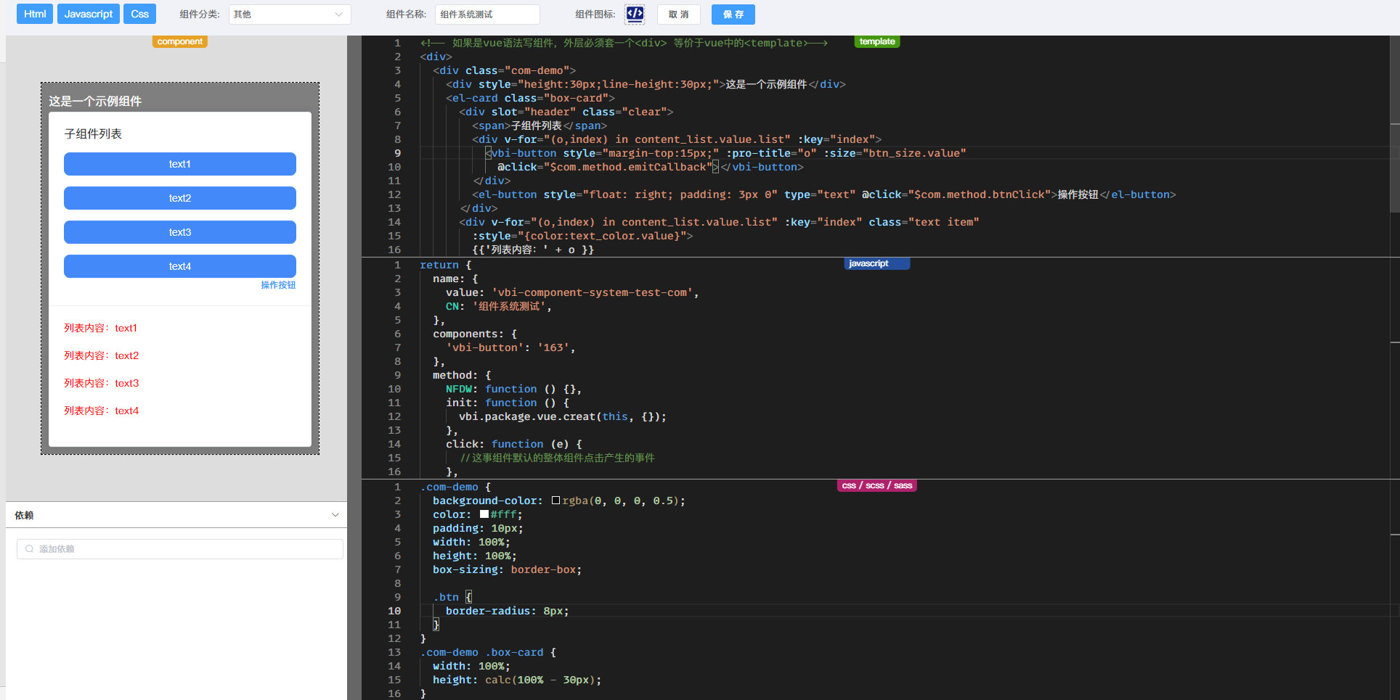1400x700 pixels.
Task: Click the 操作按钮 link in card
Action: pyautogui.click(x=278, y=285)
